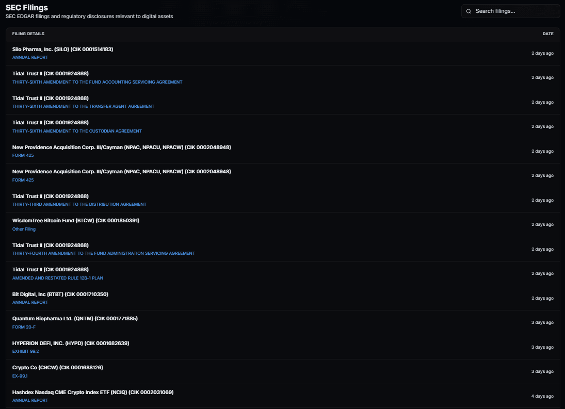The height and width of the screenshot is (409, 565).
Task: Select Bit Digital, Inc (BTBT) row title
Action: (60, 294)
